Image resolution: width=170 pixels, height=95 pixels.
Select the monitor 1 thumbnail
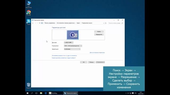pyautogui.click(x=73, y=35)
